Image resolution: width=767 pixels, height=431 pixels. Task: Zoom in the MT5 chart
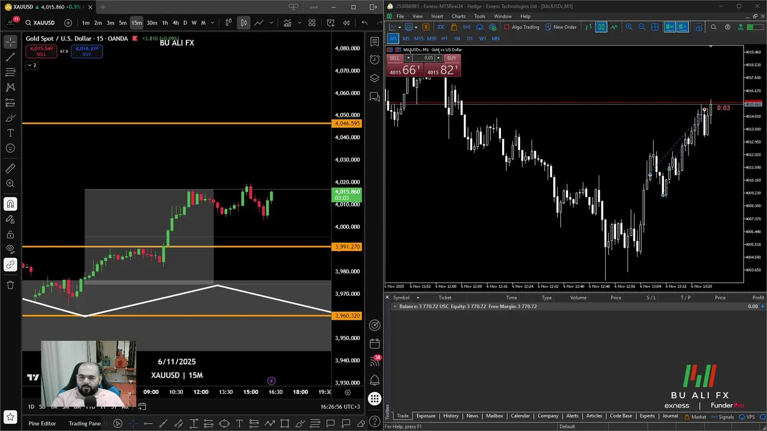629,27
